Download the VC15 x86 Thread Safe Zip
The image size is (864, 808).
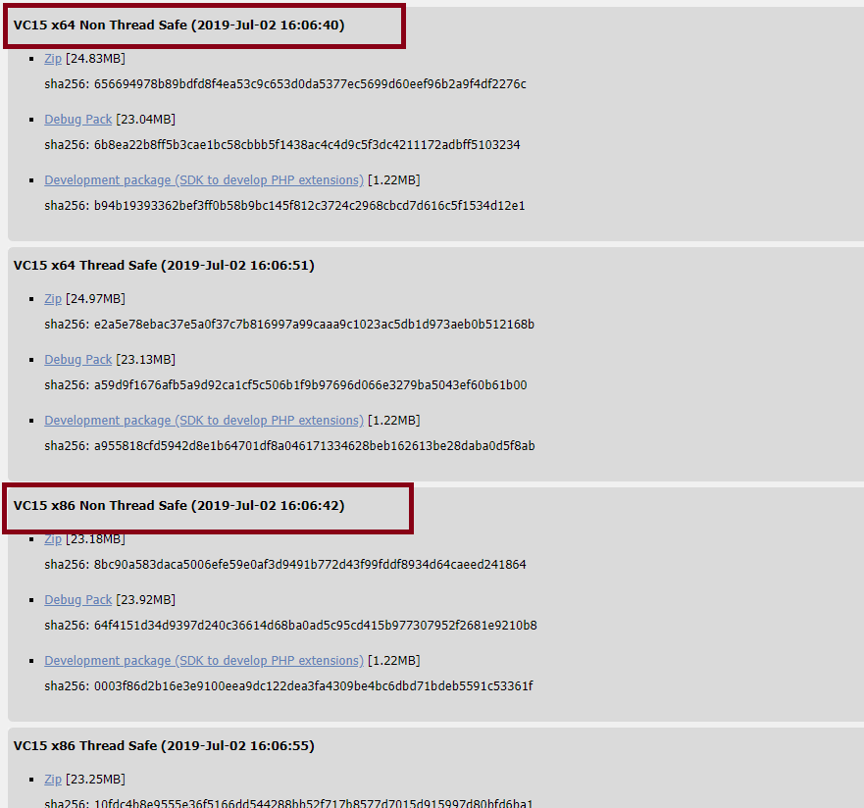pos(53,779)
